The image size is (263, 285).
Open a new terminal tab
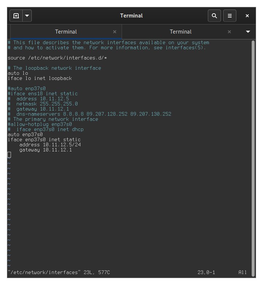tap(16, 16)
